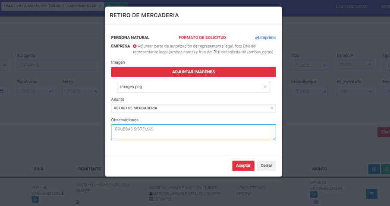Click the globe icon under guia V245-50001282
The width and height of the screenshot is (390, 206).
35,200
